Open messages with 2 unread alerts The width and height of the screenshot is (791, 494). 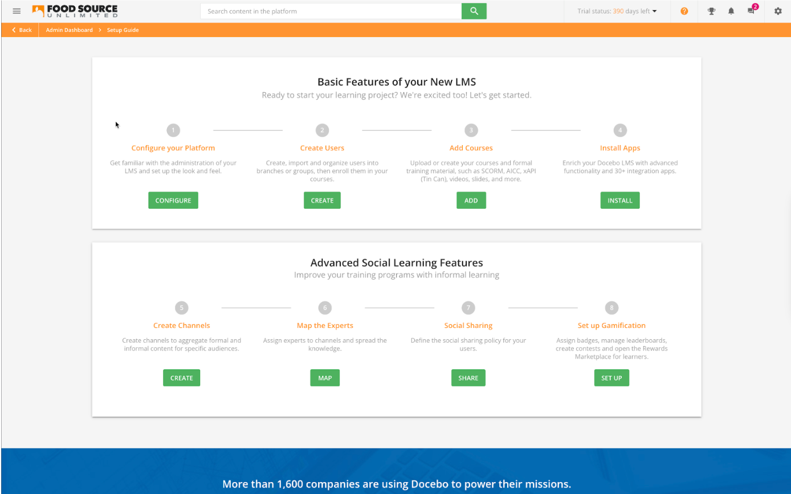click(x=751, y=11)
